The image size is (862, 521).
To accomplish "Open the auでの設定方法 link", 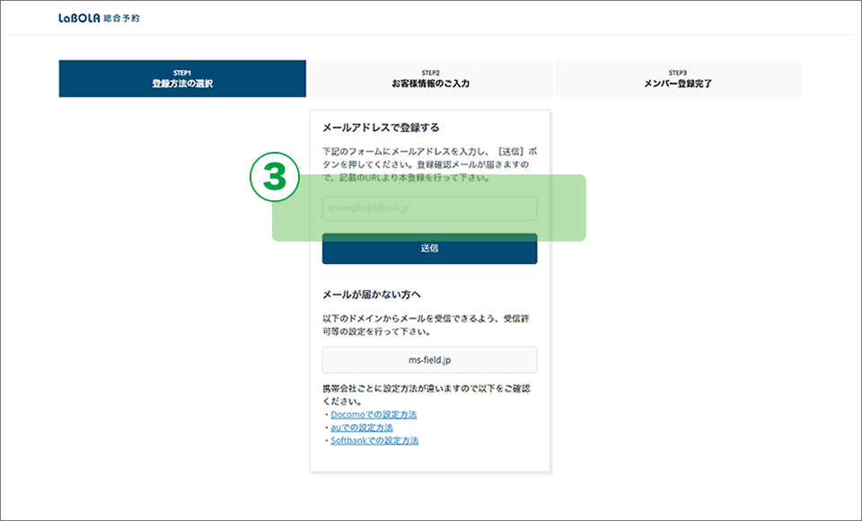I will [361, 428].
